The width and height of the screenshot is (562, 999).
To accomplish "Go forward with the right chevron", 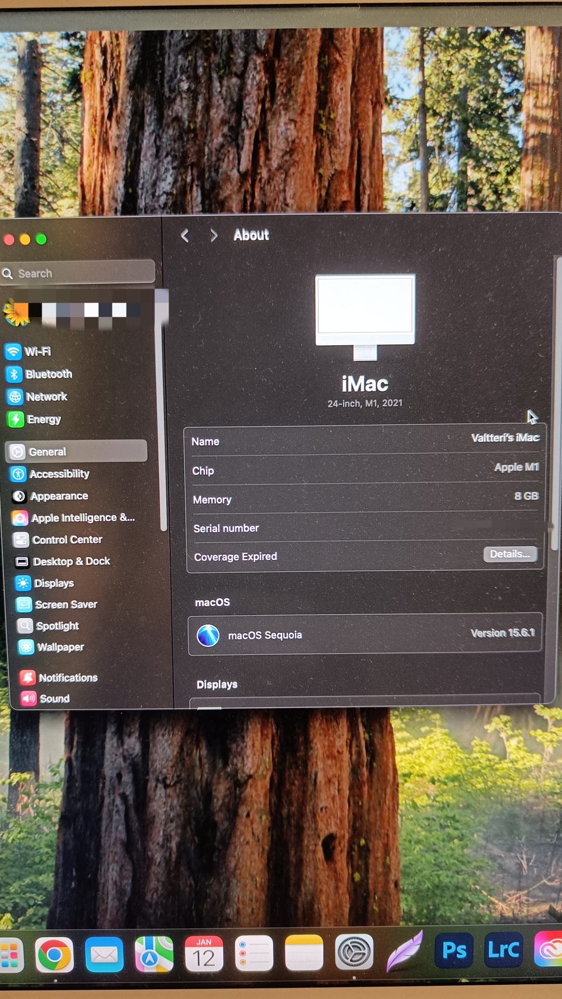I will (x=214, y=235).
